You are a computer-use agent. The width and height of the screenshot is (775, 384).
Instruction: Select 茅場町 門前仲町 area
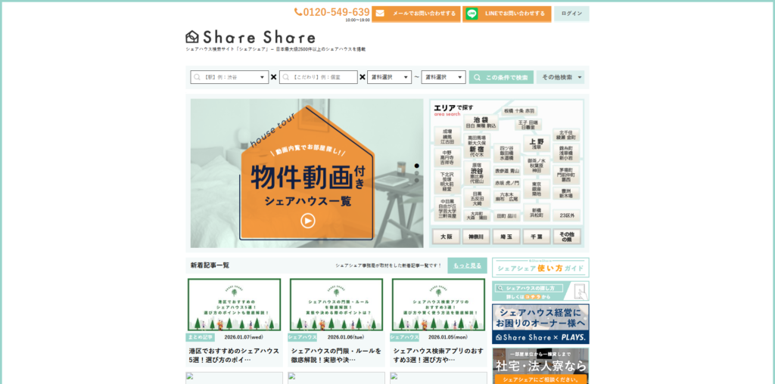[566, 175]
